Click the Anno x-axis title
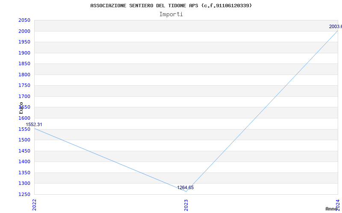 point(331,209)
